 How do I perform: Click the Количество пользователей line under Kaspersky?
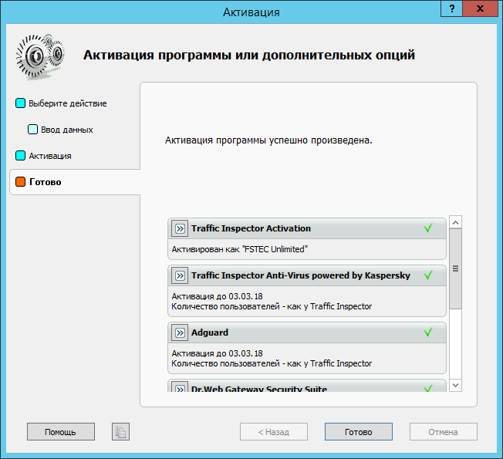[x=272, y=306]
